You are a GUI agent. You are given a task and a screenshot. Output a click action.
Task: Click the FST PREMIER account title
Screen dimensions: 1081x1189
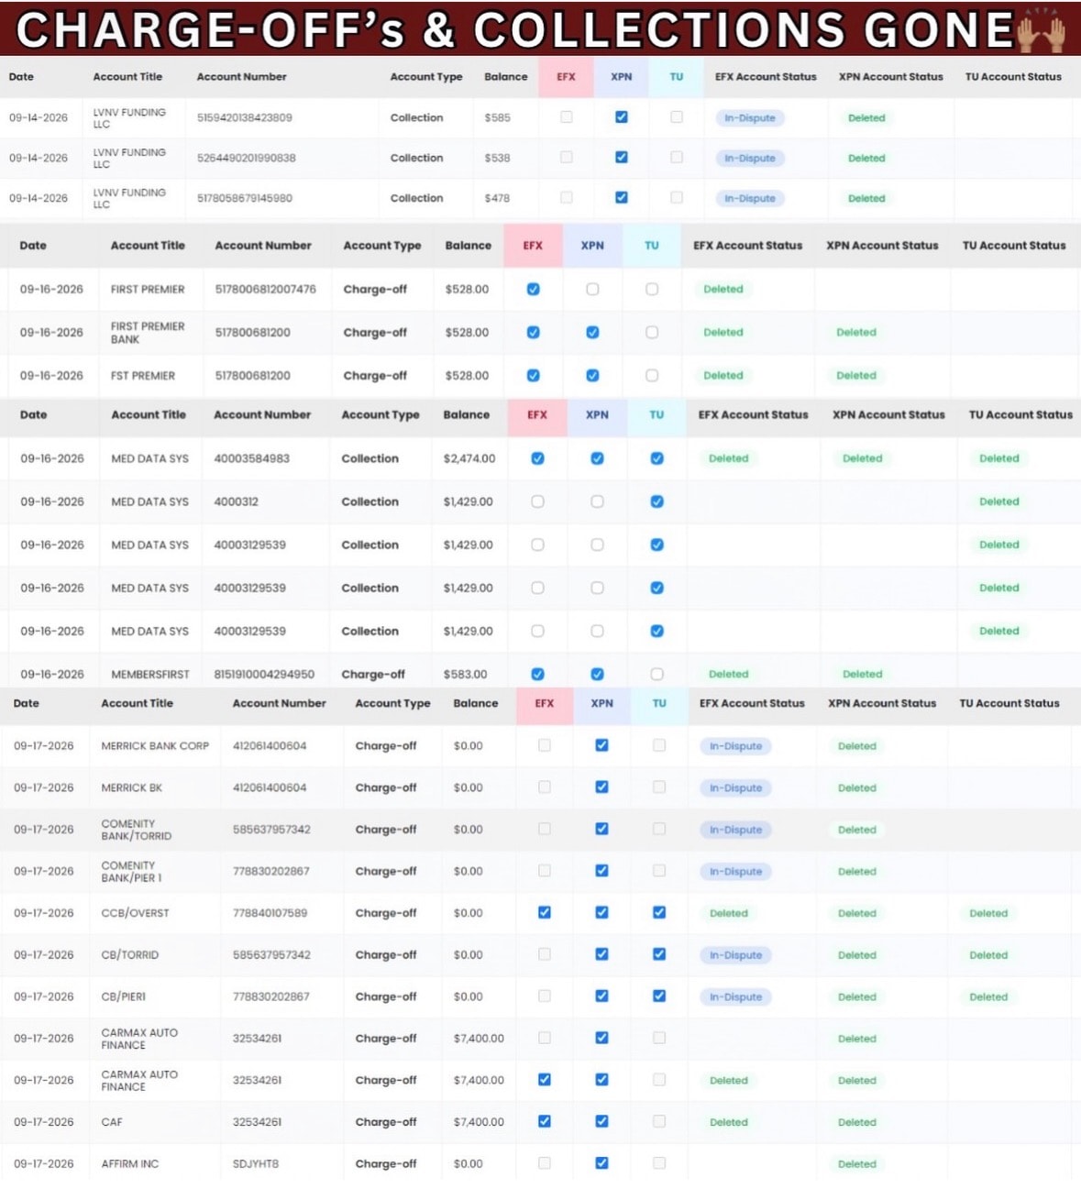point(143,375)
